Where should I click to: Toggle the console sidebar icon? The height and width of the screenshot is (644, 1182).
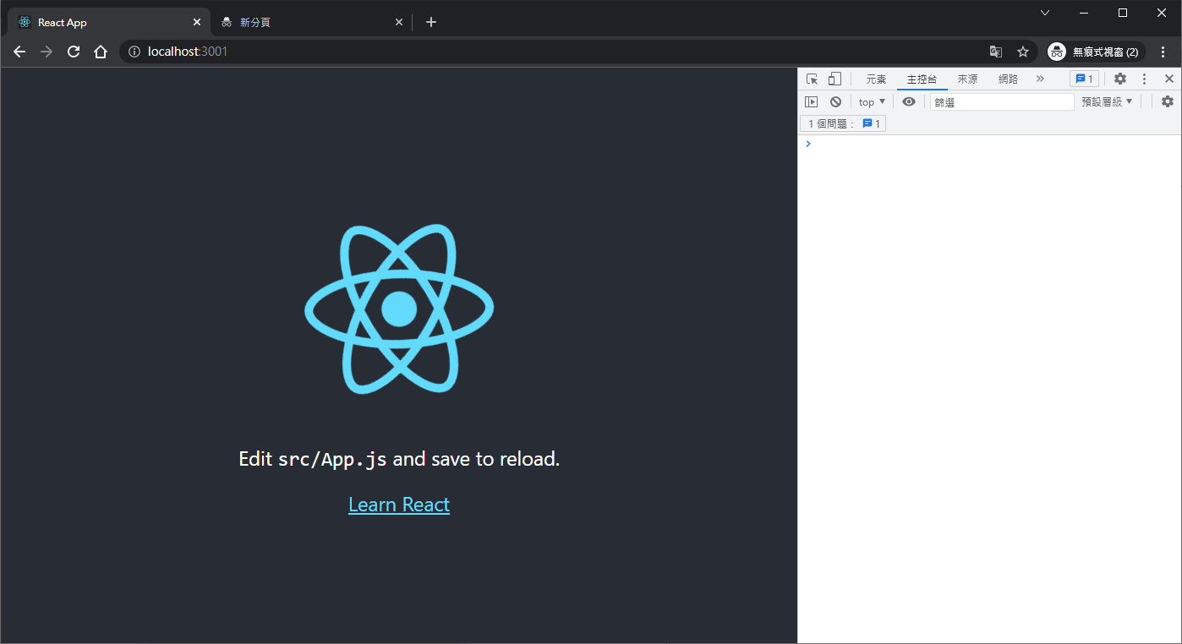click(x=811, y=101)
